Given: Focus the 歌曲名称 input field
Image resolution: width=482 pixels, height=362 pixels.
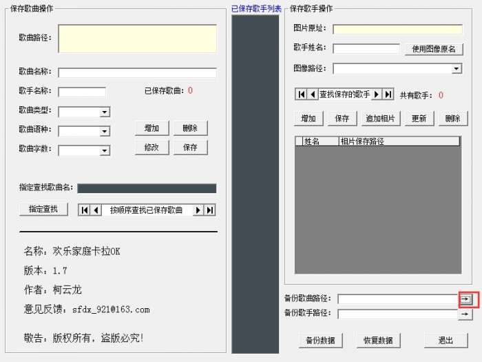Looking at the screenshot, I should [x=138, y=73].
